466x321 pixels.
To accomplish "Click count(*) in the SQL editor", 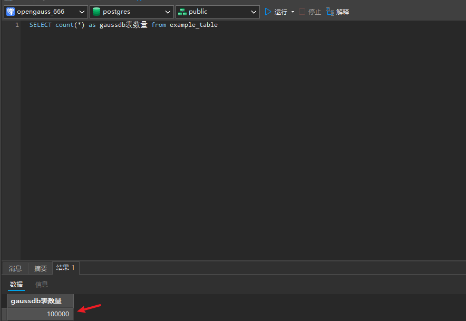I will [x=70, y=25].
